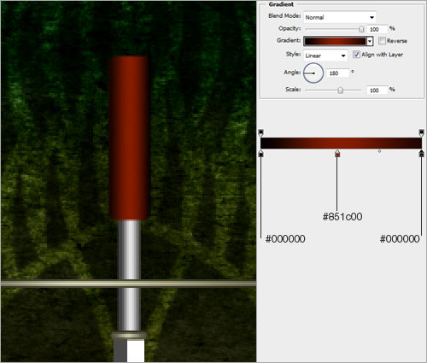This screenshot has height=363, width=427.
Task: Click the red cylinder shape in canvas
Action: click(129, 138)
